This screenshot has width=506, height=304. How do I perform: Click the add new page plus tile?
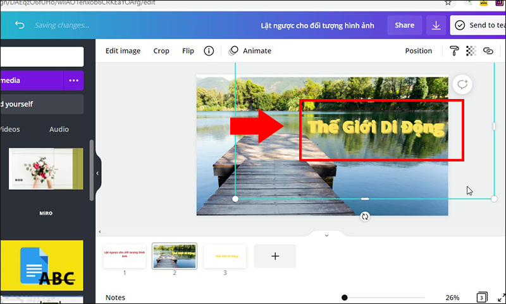tap(275, 256)
